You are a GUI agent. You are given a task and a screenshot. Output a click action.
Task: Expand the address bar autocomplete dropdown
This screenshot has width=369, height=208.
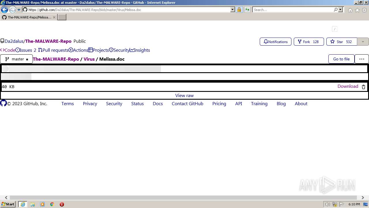[x=233, y=10]
